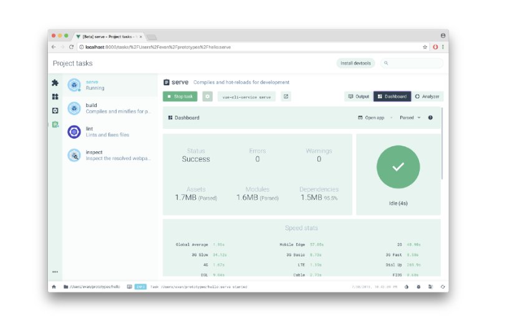
Task: Open the /Users/evan/prototypes/hello folder path
Action: [92, 287]
